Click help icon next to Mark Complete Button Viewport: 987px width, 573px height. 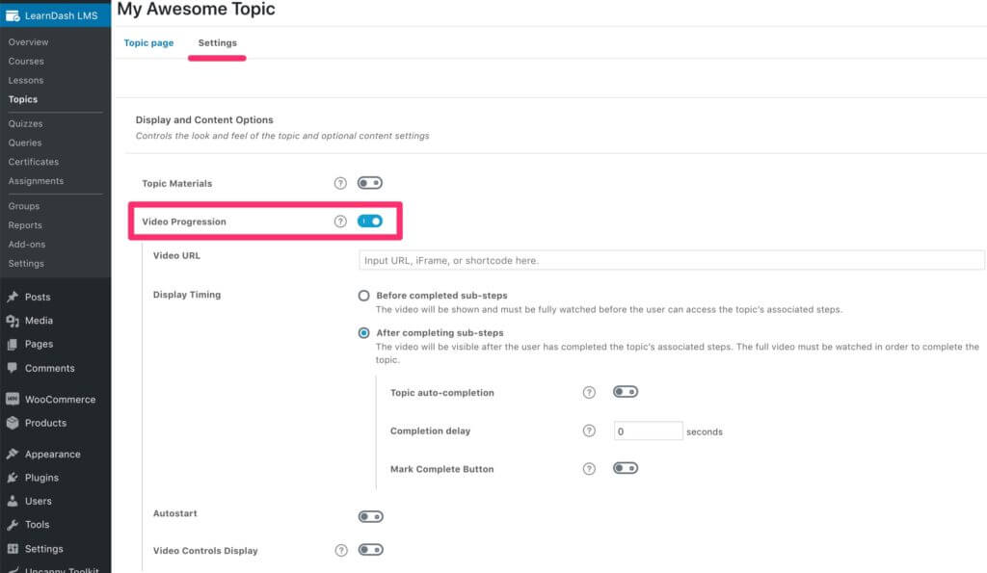[589, 469]
